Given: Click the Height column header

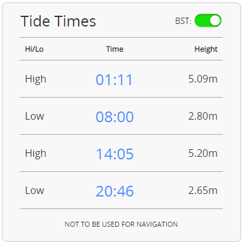Looking at the screenshot, I should pos(206,49).
